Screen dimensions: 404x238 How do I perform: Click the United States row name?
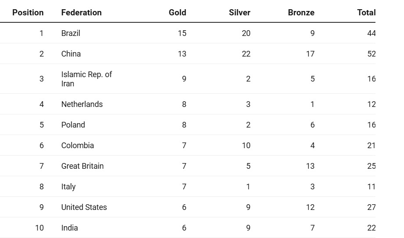(84, 207)
